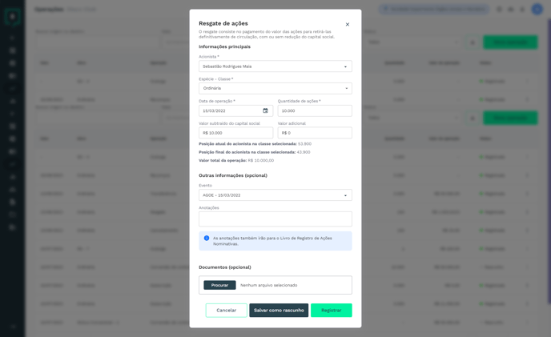Click Salvar como rascunho button

pyautogui.click(x=279, y=311)
